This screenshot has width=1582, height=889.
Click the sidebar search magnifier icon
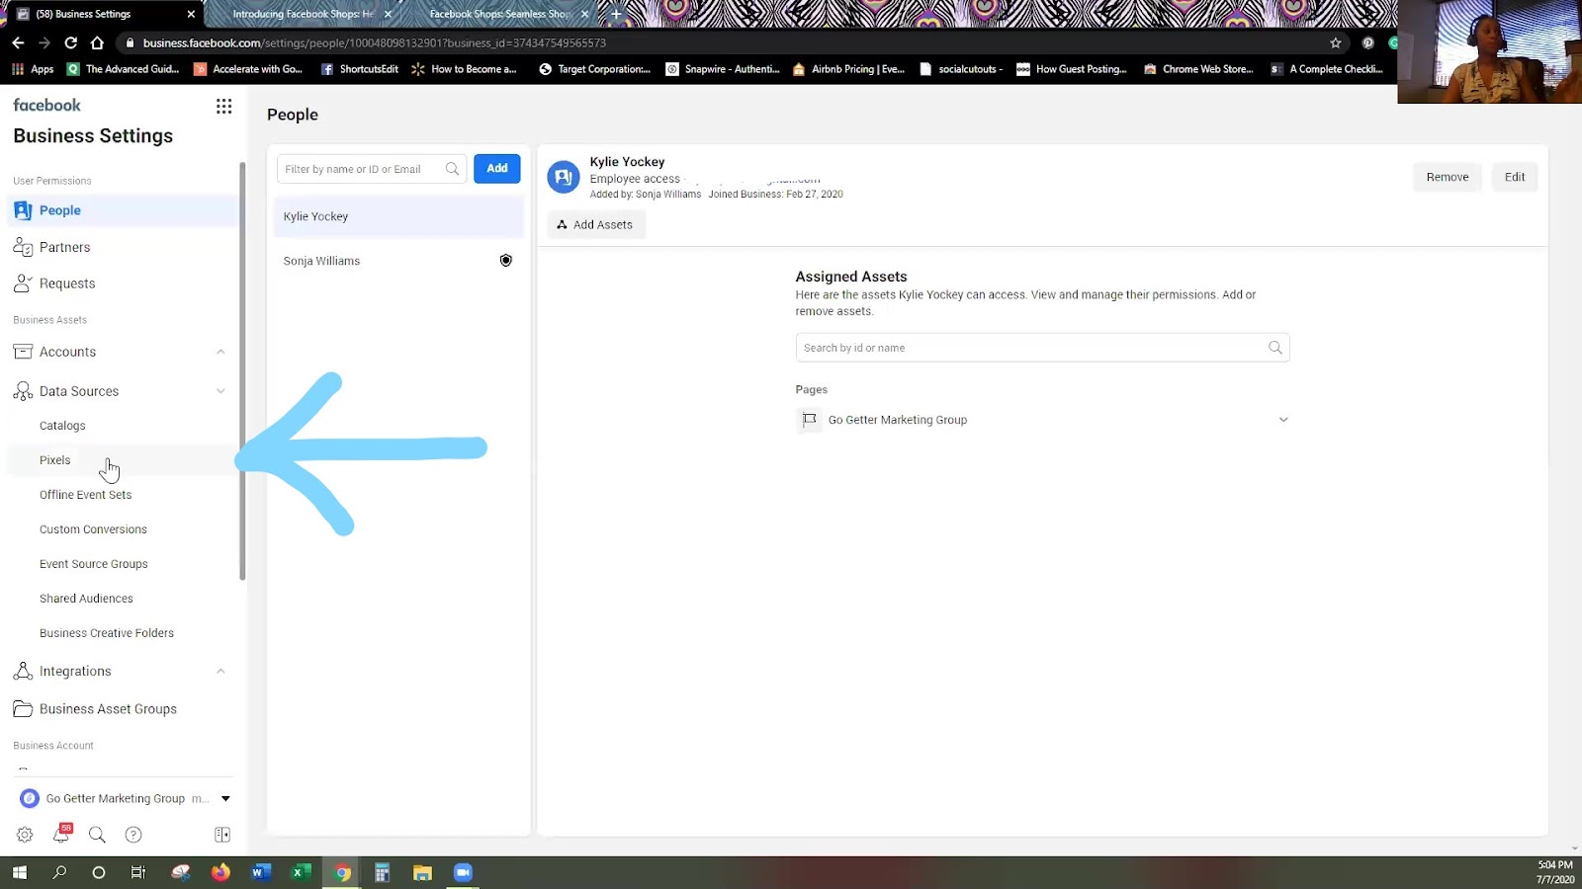coord(97,835)
